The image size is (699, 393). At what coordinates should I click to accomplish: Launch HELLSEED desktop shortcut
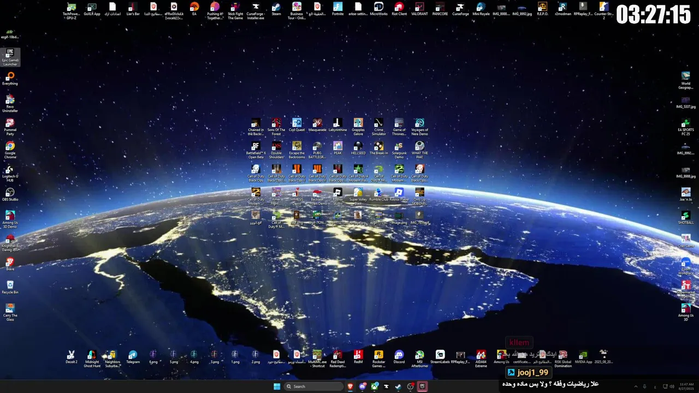(358, 148)
